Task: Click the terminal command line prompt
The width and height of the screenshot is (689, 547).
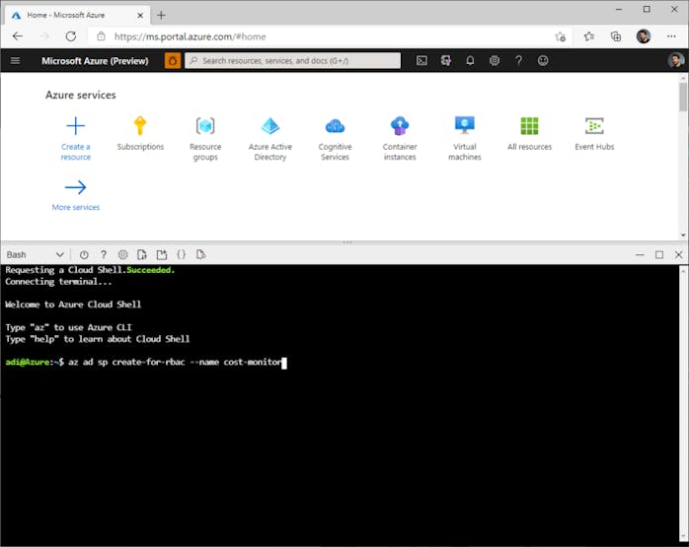Action: coord(146,363)
